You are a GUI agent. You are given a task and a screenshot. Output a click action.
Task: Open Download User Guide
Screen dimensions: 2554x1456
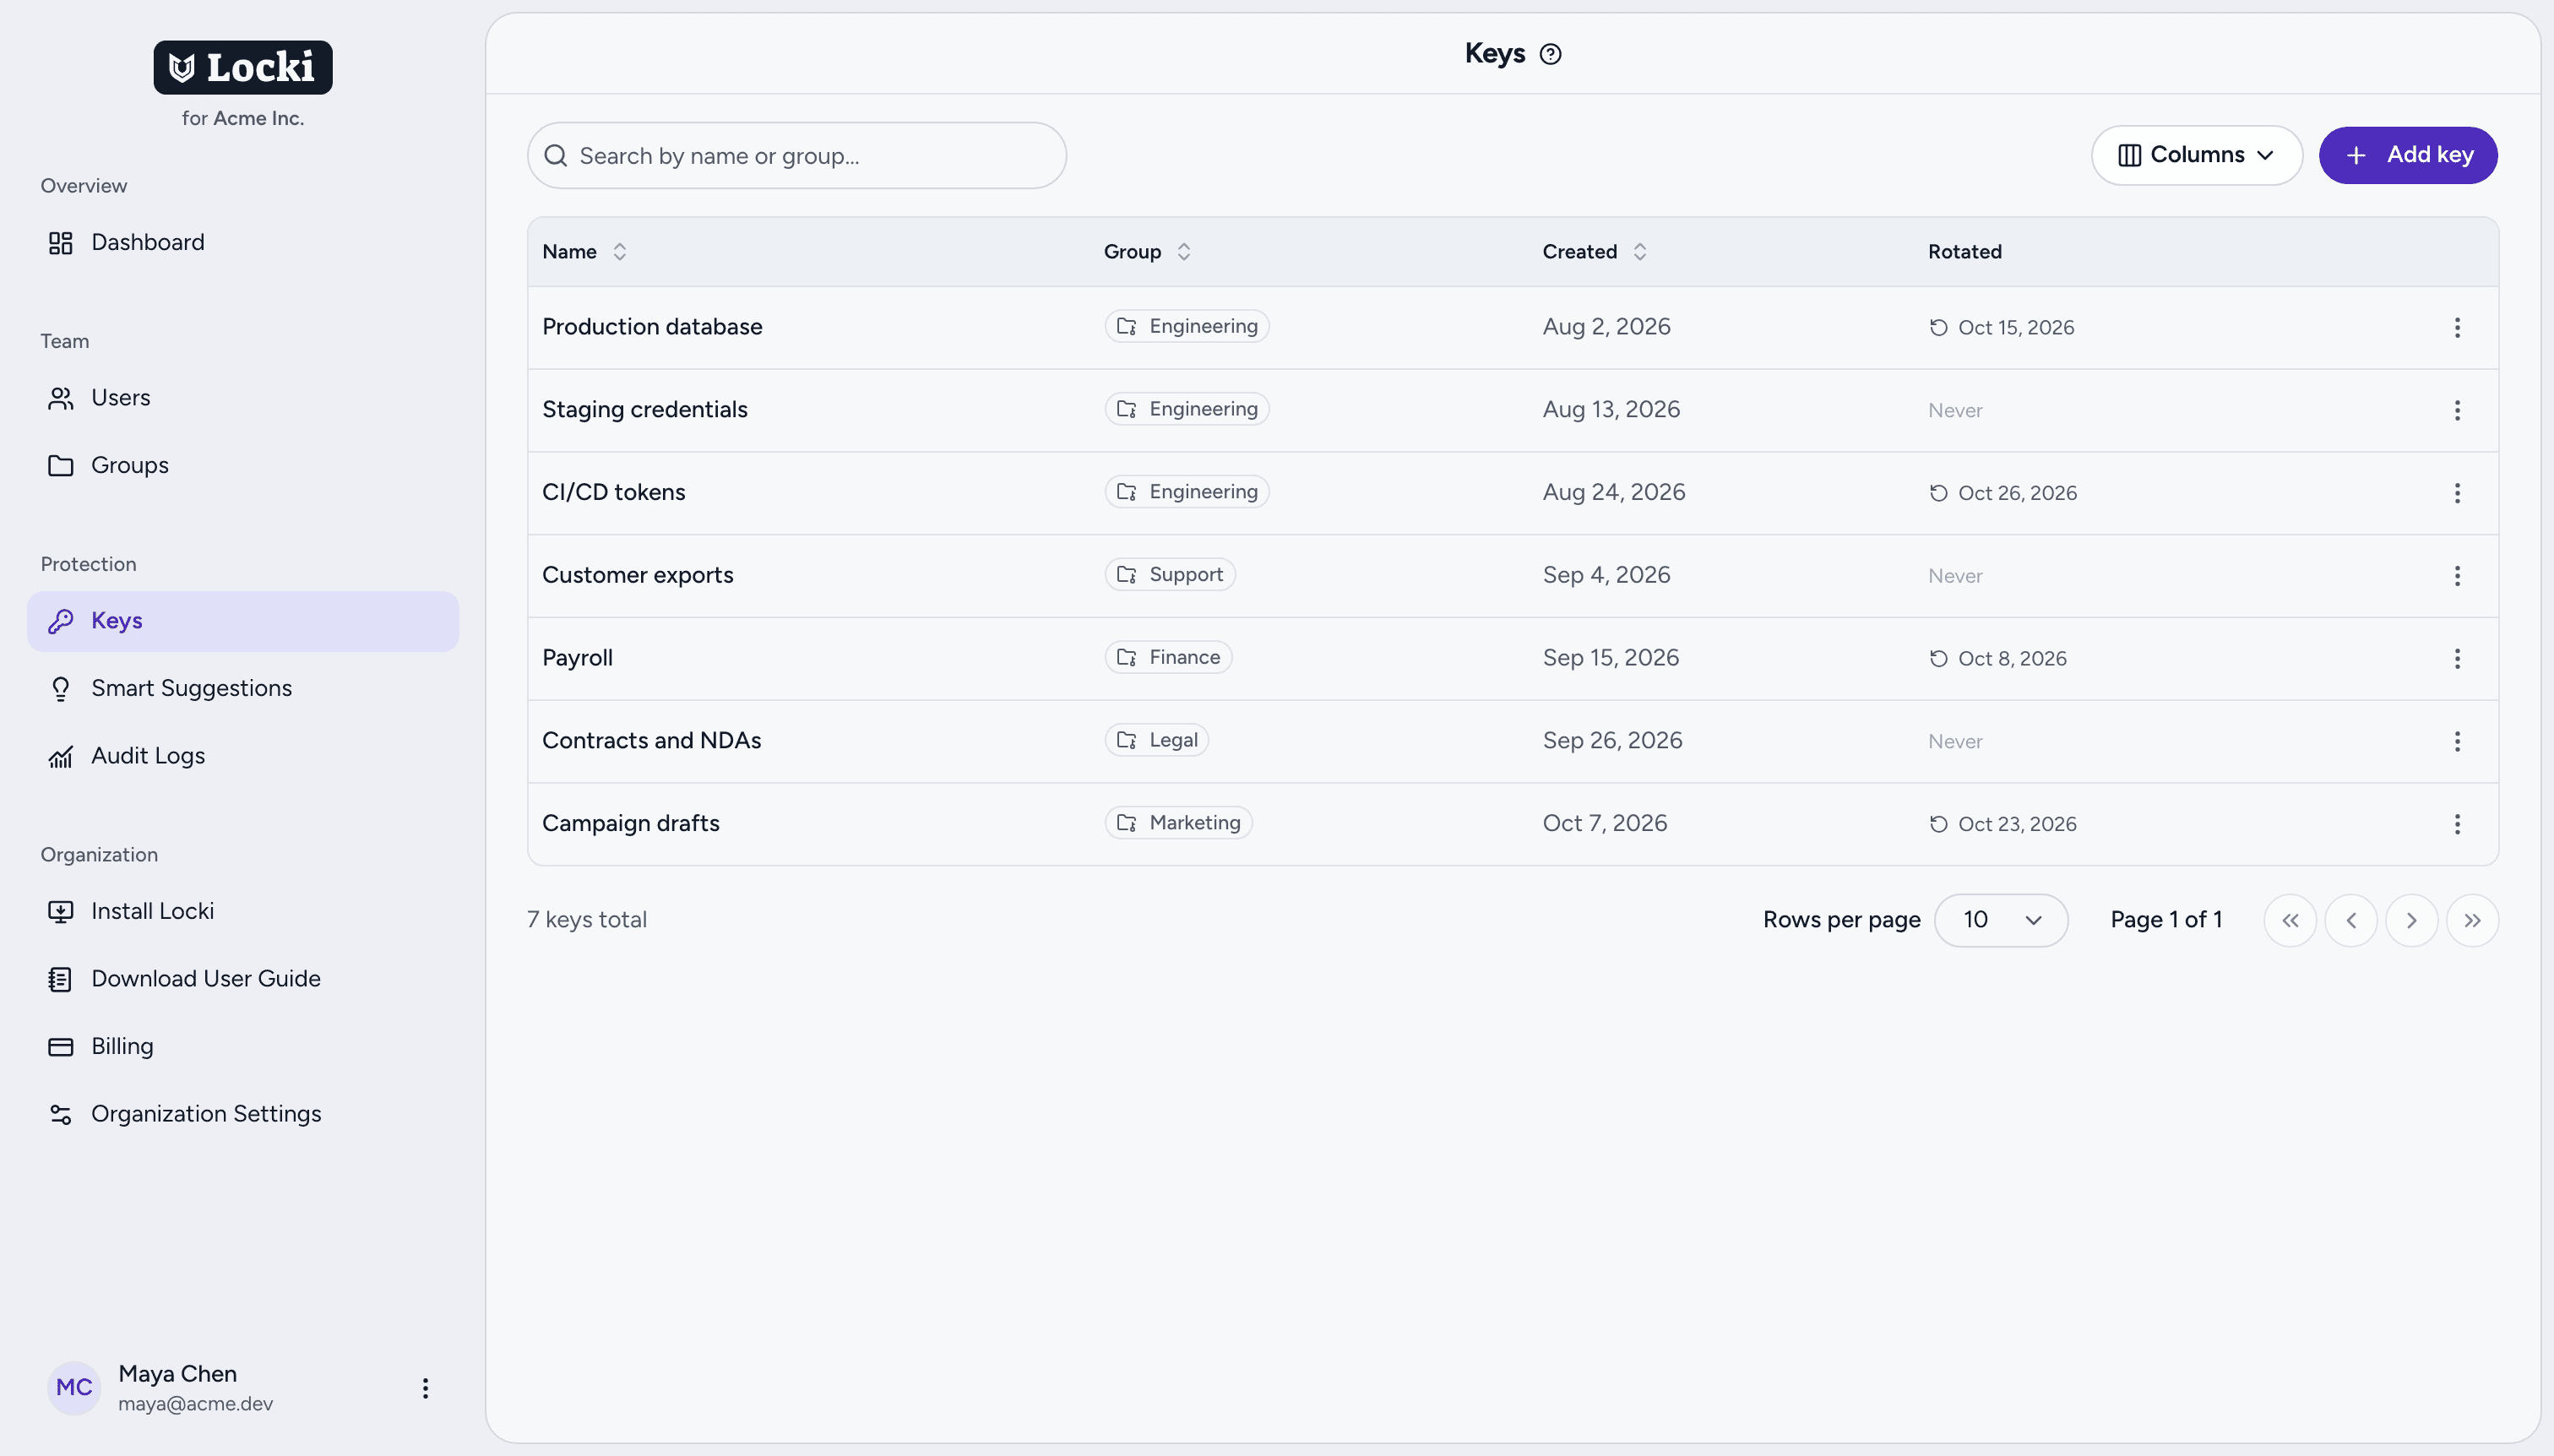(x=243, y=979)
